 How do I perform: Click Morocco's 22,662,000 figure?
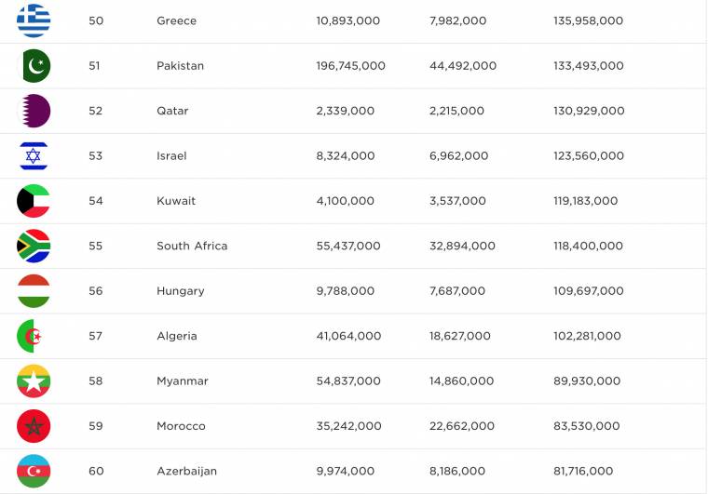tap(461, 426)
